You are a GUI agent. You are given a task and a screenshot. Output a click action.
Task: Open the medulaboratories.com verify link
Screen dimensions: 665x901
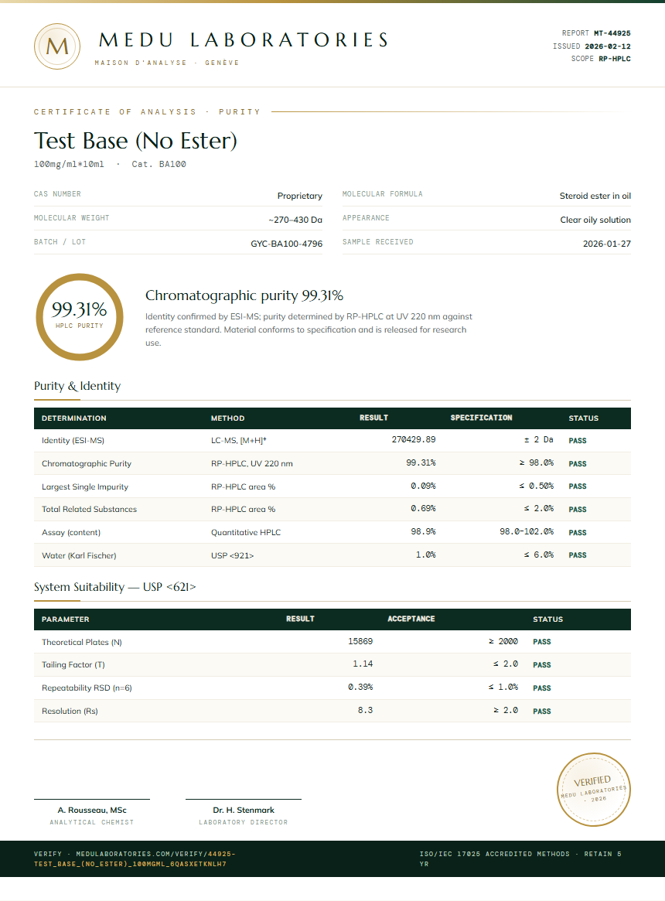135,859
